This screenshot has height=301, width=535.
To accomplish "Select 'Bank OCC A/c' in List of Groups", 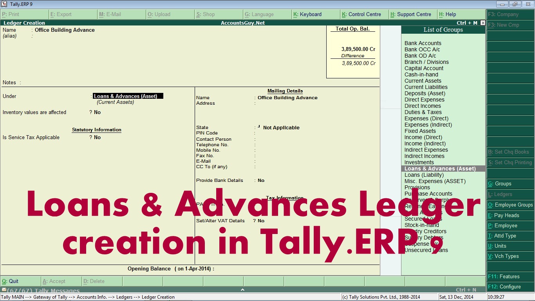I will point(422,50).
